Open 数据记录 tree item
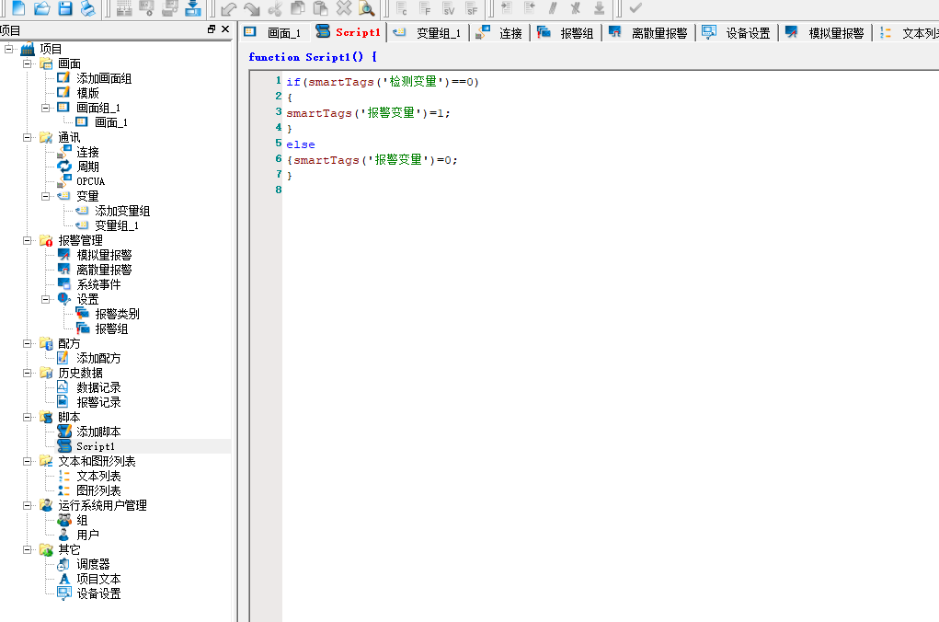 [98, 387]
